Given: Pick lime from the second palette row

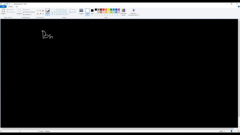Looking at the screenshot, I should pos(111,12).
